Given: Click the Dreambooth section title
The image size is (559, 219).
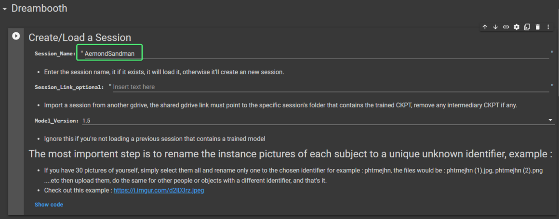Looking at the screenshot, I should 40,8.
